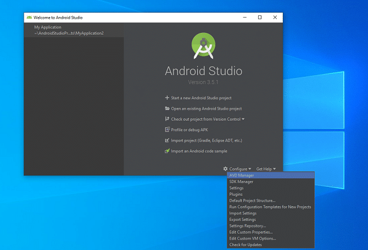The height and width of the screenshot is (250, 368).
Task: Open SDK Manager from the menu
Action: (x=241, y=181)
